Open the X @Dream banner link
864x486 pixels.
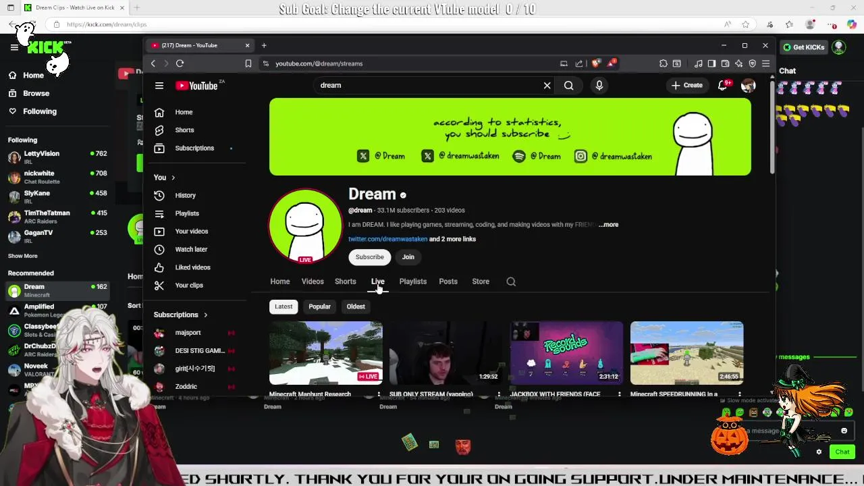click(381, 156)
